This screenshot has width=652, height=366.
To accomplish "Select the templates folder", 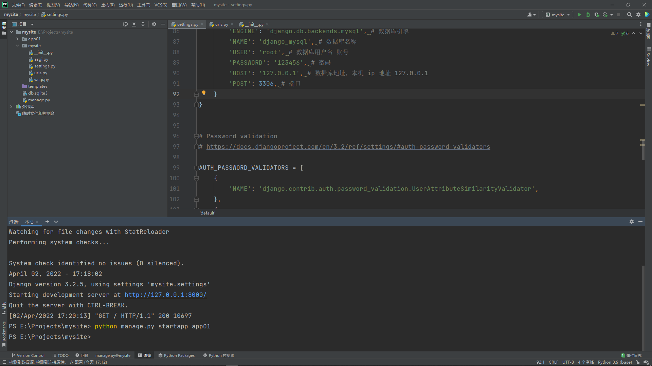I will click(x=38, y=86).
